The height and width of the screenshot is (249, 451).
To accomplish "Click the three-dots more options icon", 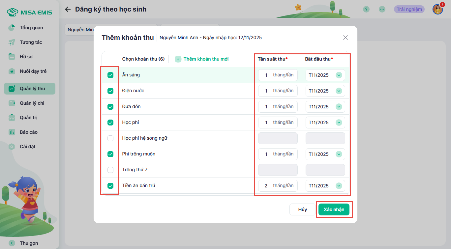I will [x=382, y=9].
